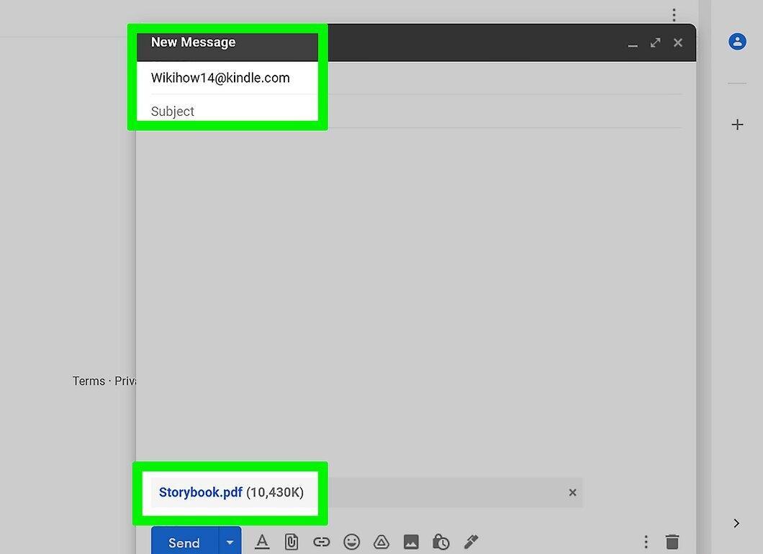The width and height of the screenshot is (763, 554).
Task: Attach files with the paperclip icon
Action: (291, 541)
